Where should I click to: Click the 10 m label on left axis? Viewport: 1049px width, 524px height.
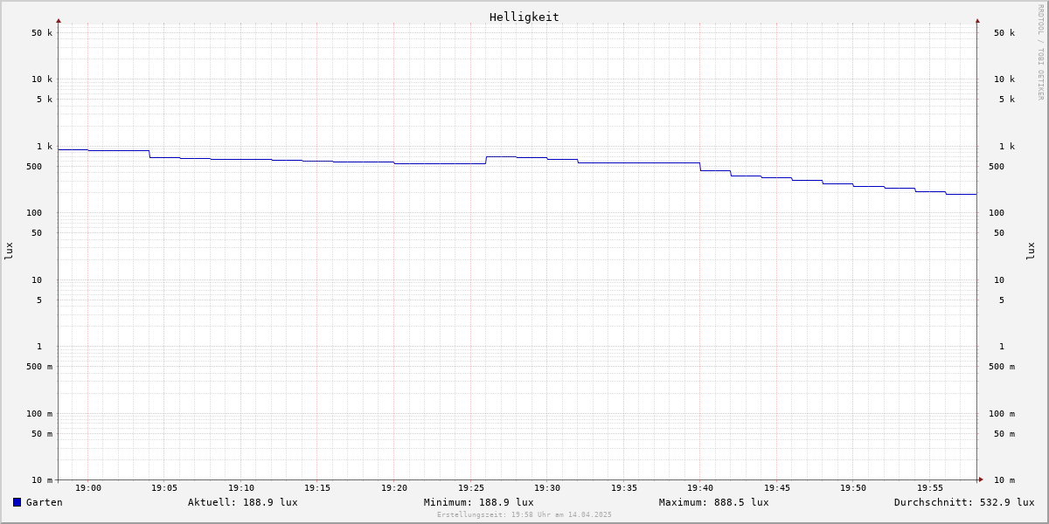(x=42, y=480)
